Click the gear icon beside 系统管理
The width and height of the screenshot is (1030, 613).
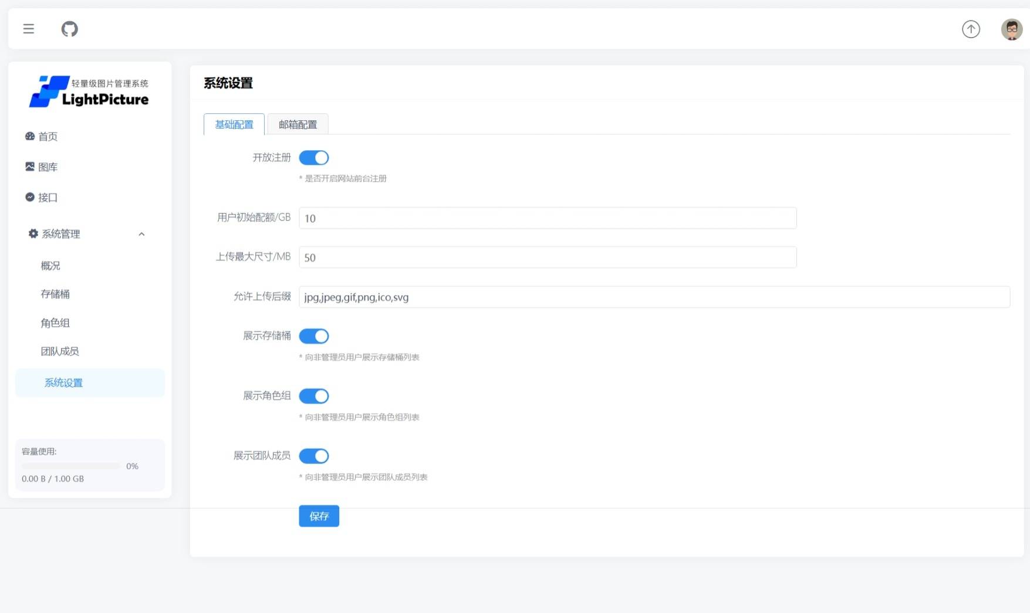point(33,233)
